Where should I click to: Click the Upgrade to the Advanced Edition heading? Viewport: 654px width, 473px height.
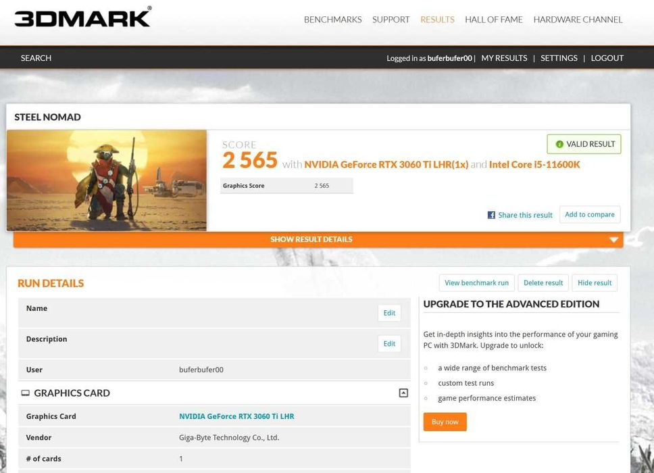point(511,304)
